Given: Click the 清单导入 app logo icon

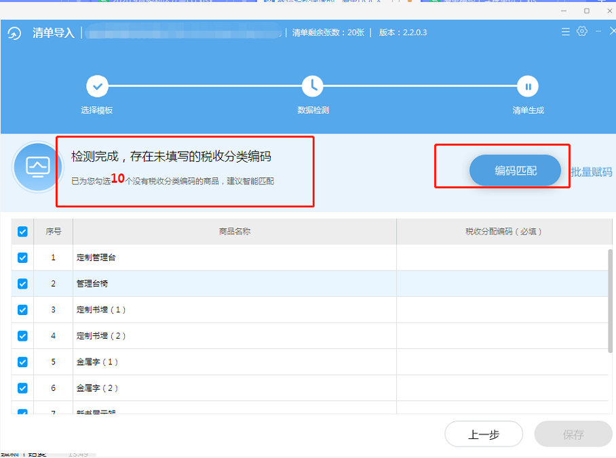Looking at the screenshot, I should pyautogui.click(x=15, y=33).
